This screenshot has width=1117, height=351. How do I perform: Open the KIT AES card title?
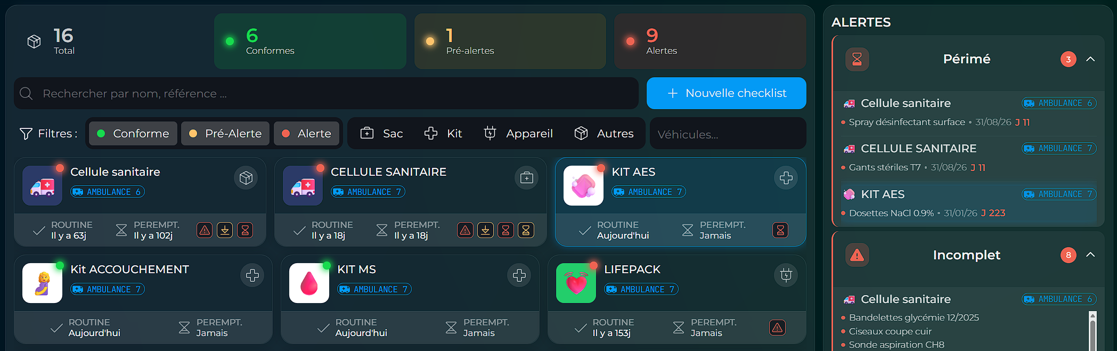(x=633, y=172)
